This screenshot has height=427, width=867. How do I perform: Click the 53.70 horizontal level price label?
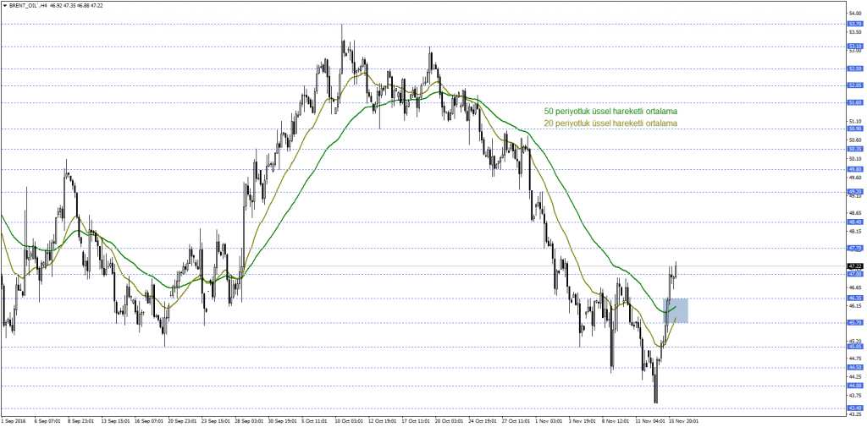[x=855, y=24]
